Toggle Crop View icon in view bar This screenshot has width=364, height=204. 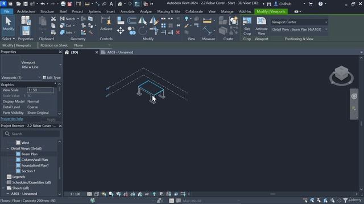(x=126, y=194)
